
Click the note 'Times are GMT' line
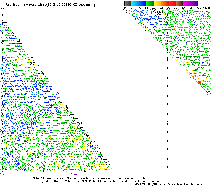(x=89, y=178)
